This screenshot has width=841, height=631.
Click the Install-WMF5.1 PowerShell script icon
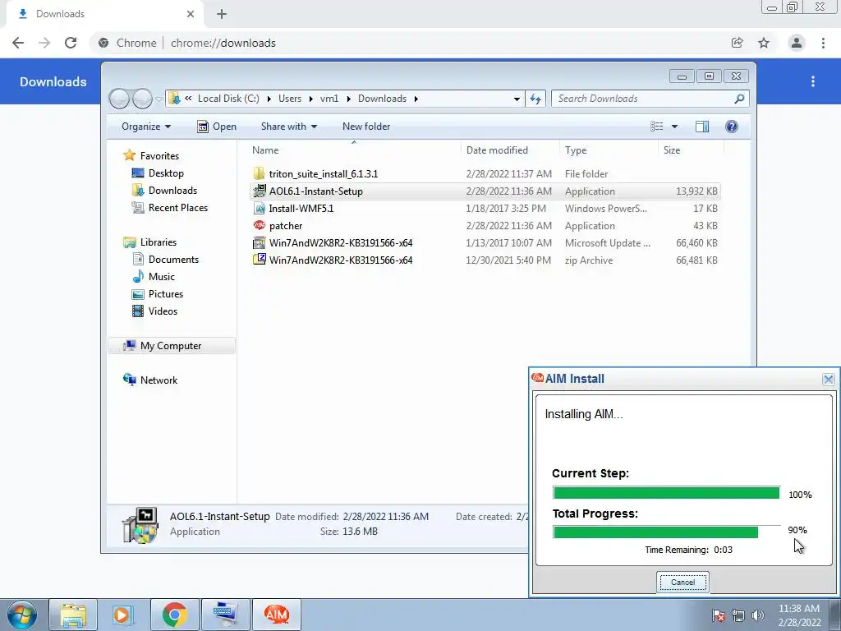(x=259, y=208)
